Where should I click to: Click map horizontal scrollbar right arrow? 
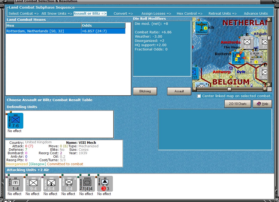(x=265, y=89)
